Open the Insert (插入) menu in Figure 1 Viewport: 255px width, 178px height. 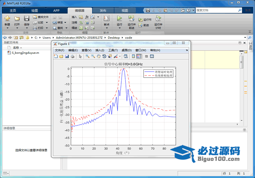pyautogui.click(x=100, y=50)
